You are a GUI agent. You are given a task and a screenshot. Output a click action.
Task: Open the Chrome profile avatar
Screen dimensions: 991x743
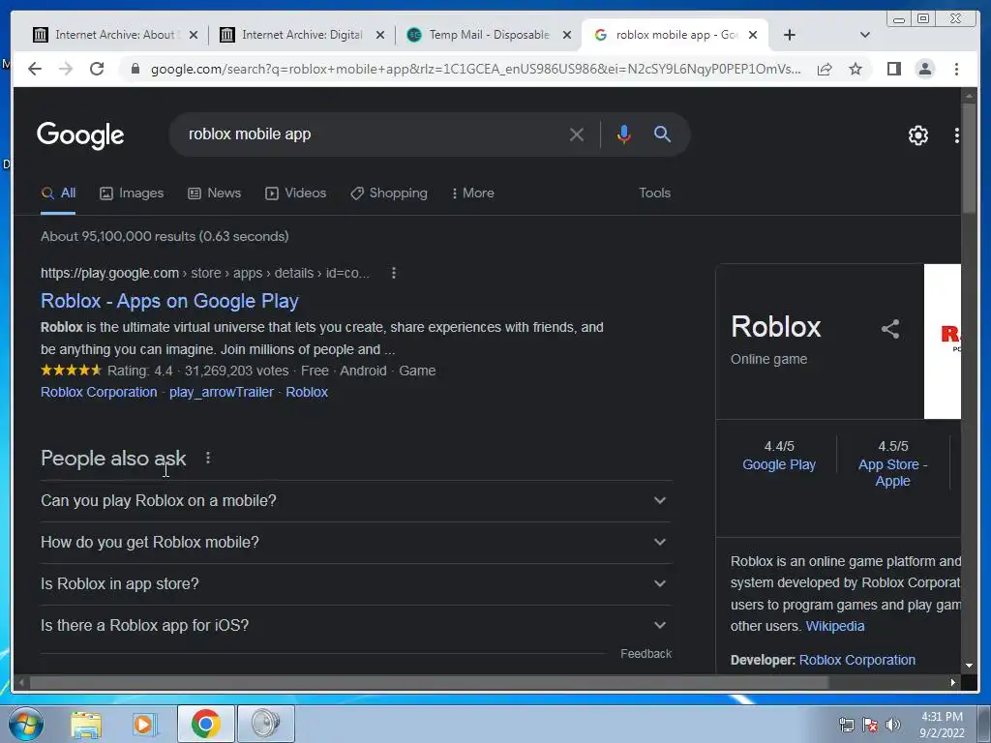tap(924, 69)
